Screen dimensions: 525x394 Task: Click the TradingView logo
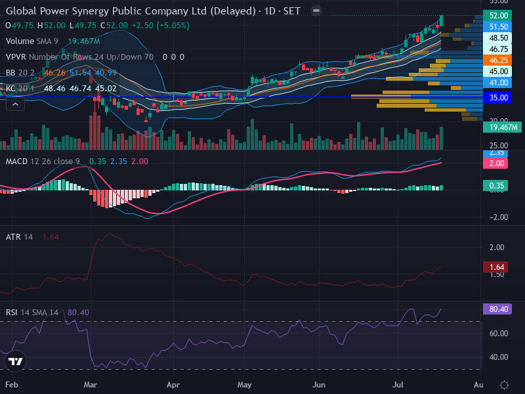(15, 361)
